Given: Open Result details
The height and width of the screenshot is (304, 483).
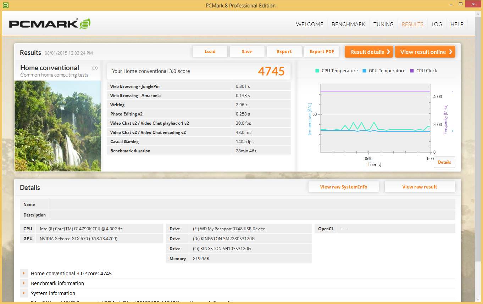Looking at the screenshot, I should coord(369,52).
